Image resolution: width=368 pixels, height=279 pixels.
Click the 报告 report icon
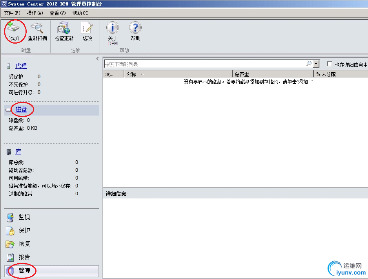pyautogui.click(x=10, y=257)
